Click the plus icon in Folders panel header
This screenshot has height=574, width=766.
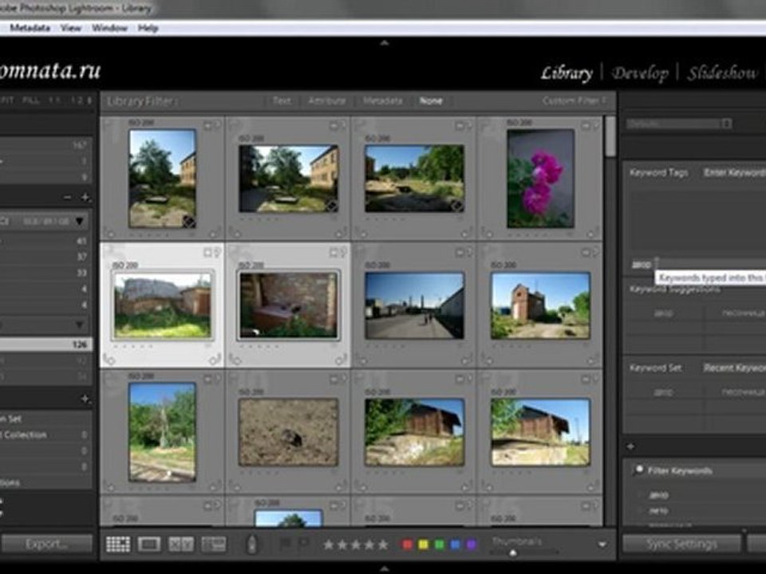click(x=85, y=197)
